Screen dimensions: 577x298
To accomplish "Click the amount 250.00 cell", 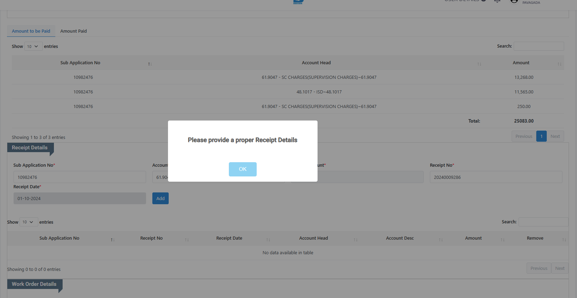I will (x=524, y=107).
